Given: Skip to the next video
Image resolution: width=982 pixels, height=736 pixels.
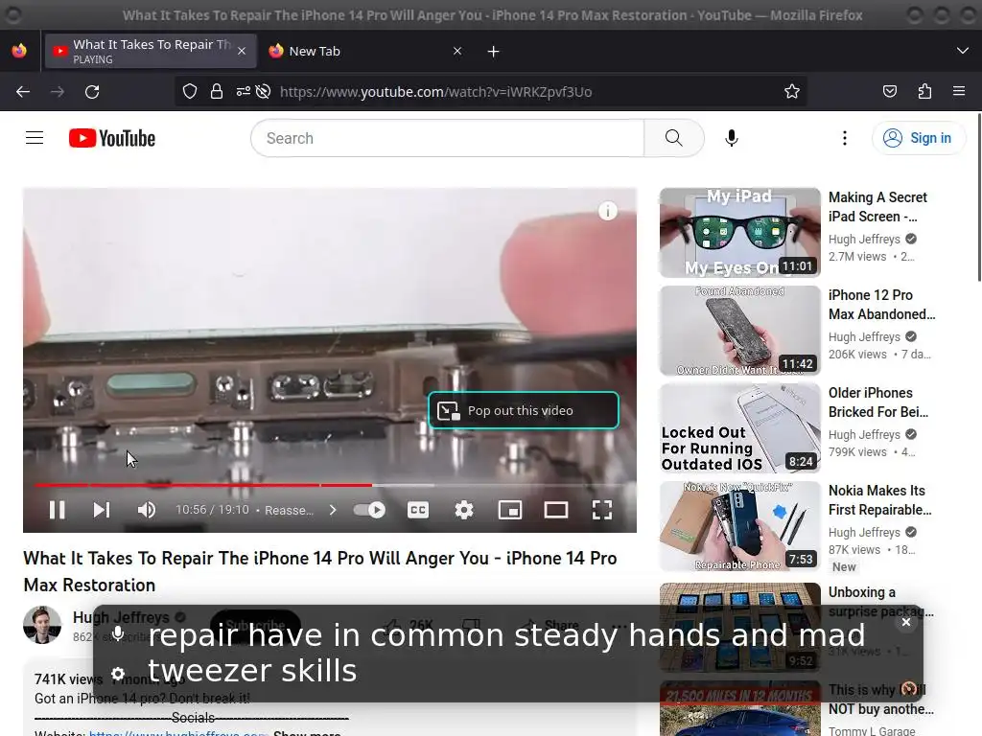Looking at the screenshot, I should 102,510.
